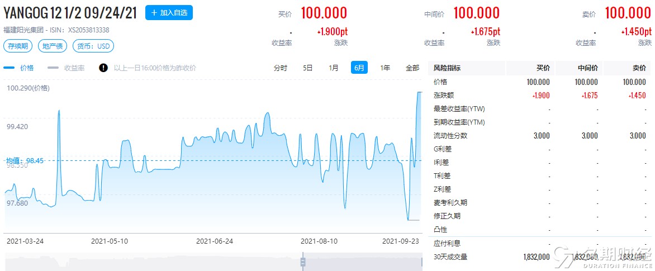
Task: Click the timeline range slider handle
Action: pos(303,262)
